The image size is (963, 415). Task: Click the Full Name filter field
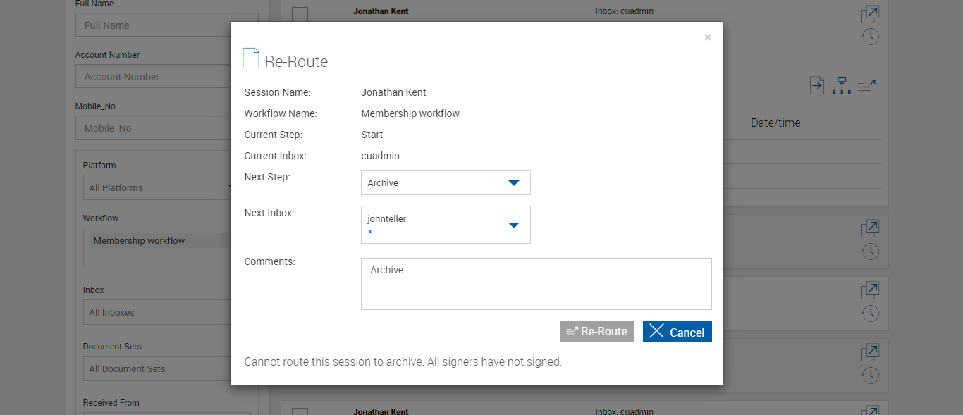(x=166, y=25)
